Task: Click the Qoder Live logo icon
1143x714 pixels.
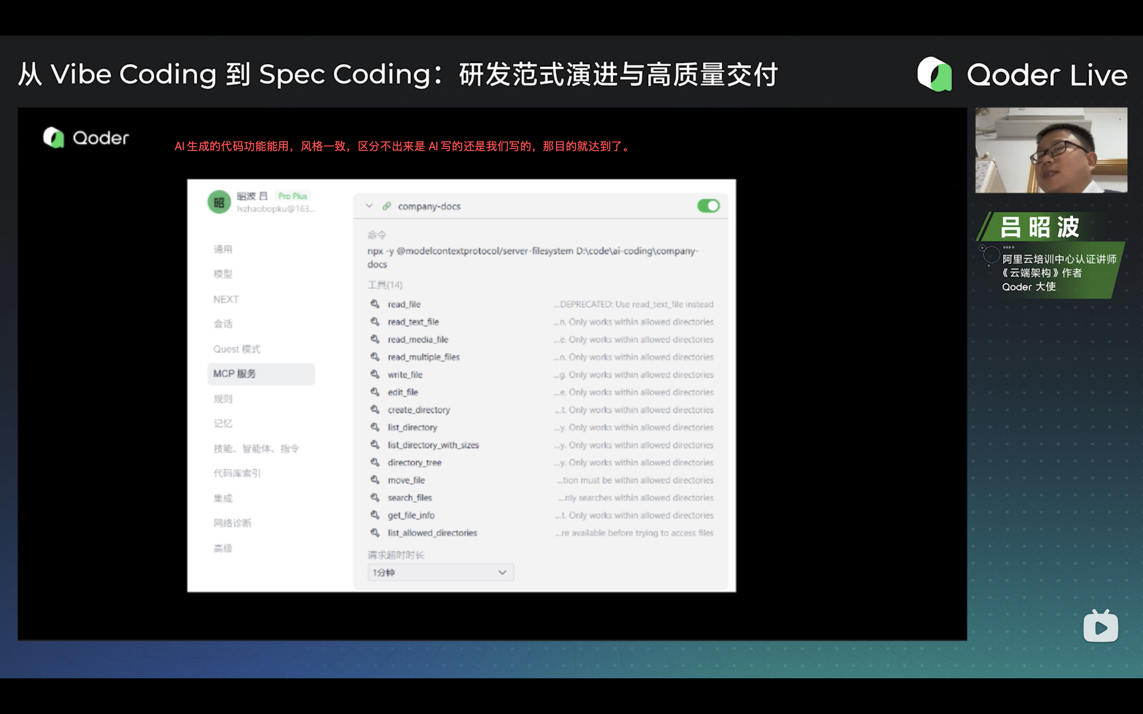Action: pyautogui.click(x=934, y=74)
